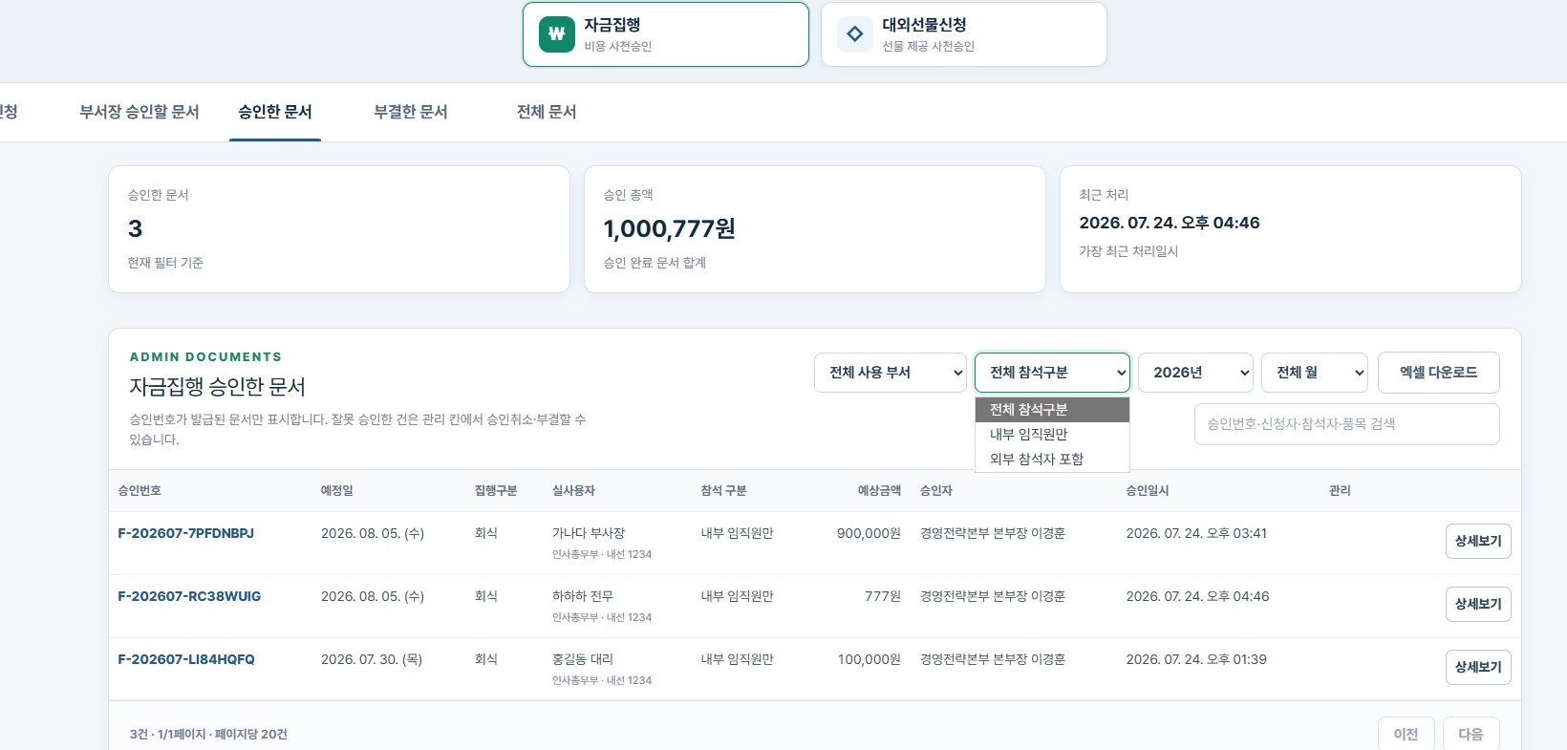Click the 다음 pagination button
1567x750 pixels.
[1470, 734]
